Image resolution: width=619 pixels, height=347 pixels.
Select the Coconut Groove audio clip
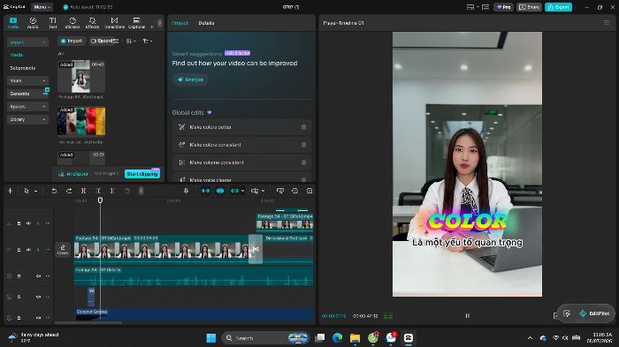(194, 313)
